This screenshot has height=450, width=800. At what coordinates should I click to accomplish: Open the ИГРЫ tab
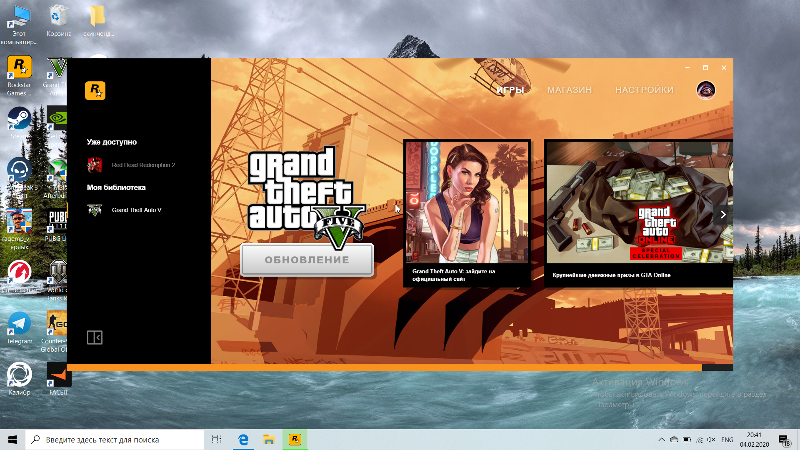510,90
